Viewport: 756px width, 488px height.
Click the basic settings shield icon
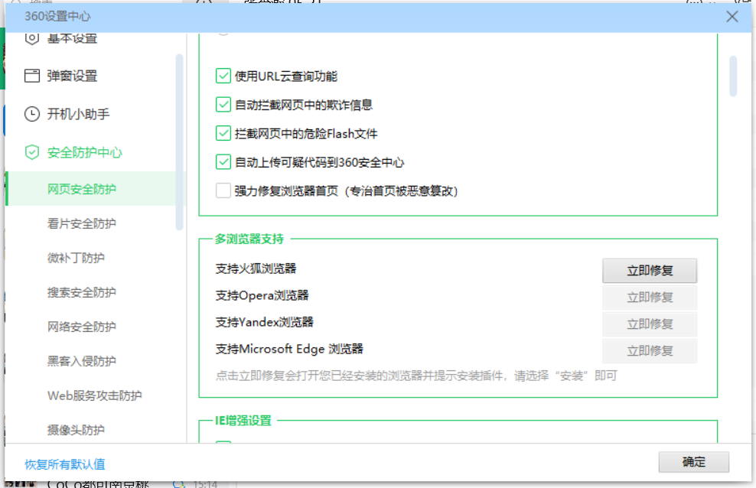32,38
